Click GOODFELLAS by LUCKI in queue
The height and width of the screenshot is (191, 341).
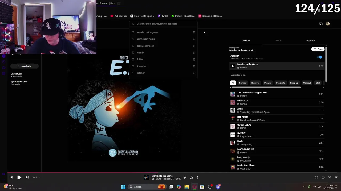point(277,127)
